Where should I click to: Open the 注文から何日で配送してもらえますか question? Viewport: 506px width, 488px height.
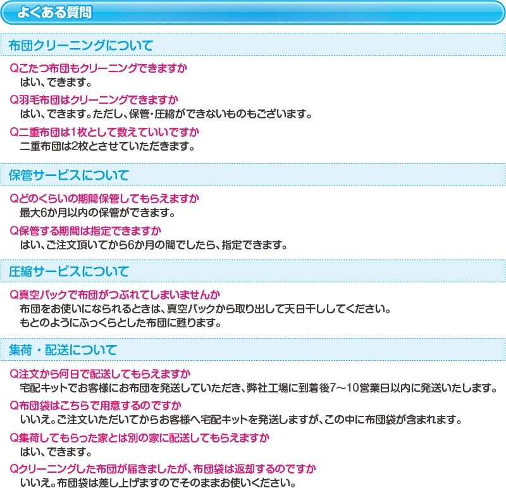(x=101, y=373)
